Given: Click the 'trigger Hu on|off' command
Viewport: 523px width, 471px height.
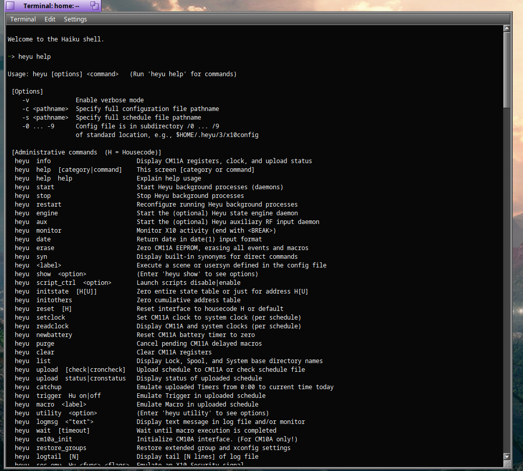Looking at the screenshot, I should pos(69,396).
